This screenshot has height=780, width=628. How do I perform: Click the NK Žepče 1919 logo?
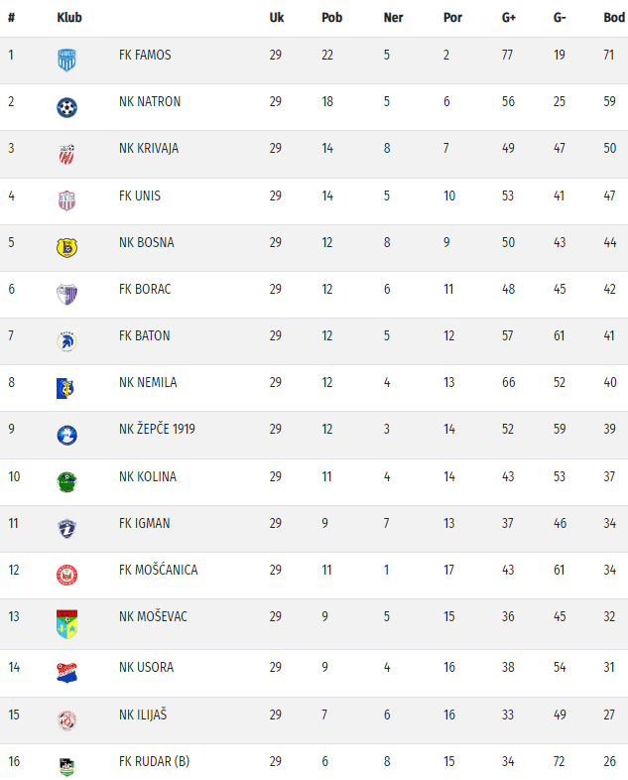[66, 435]
